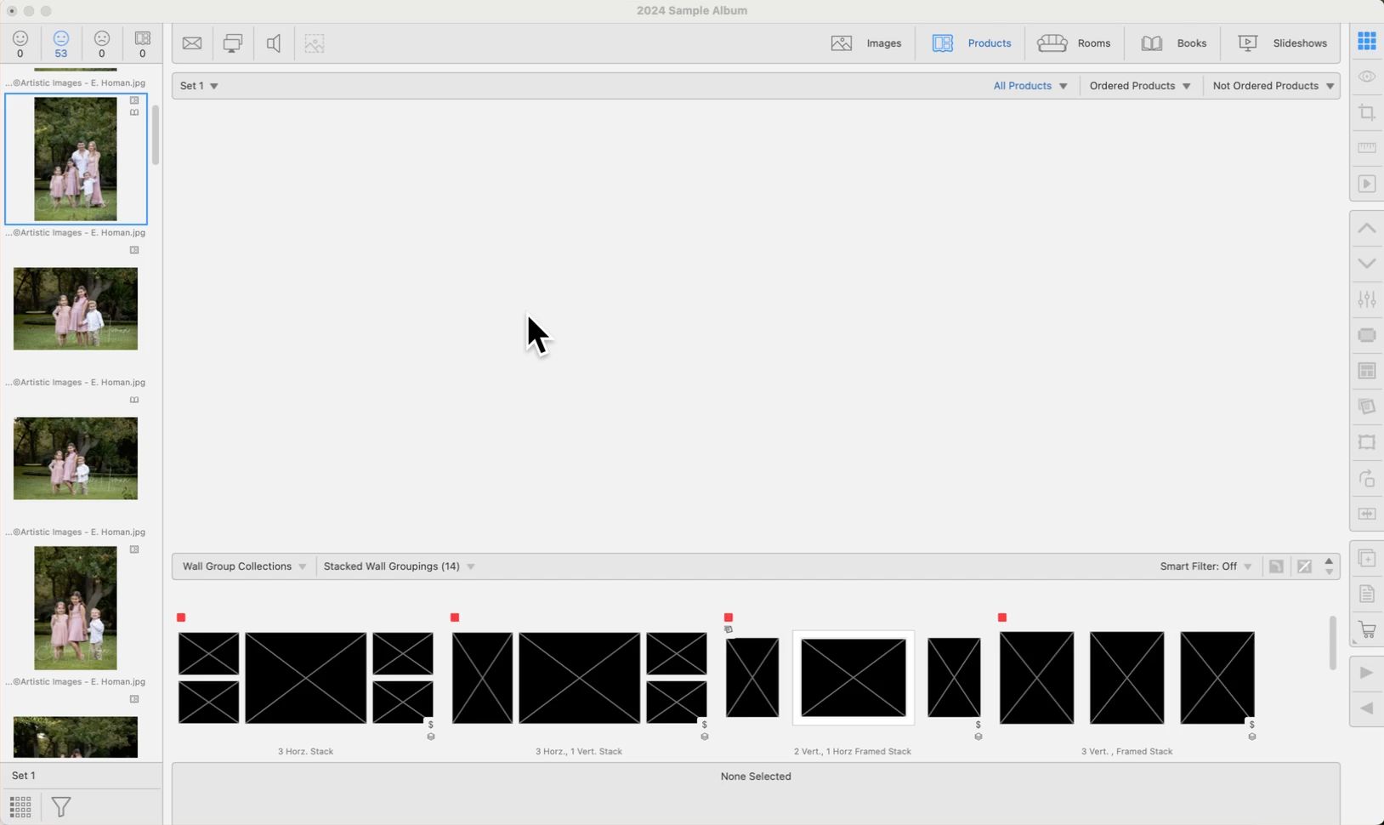The image size is (1384, 825).
Task: Switch to the Slideshows tab
Action: pyautogui.click(x=1282, y=43)
